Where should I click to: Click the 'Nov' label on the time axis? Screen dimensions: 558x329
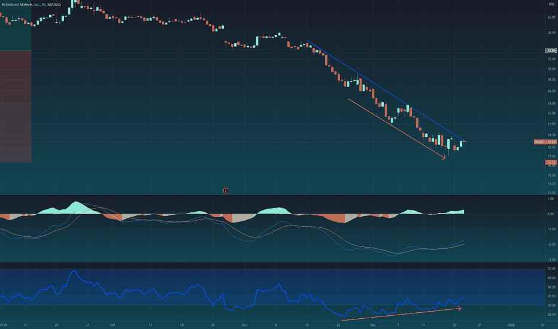tap(244, 325)
